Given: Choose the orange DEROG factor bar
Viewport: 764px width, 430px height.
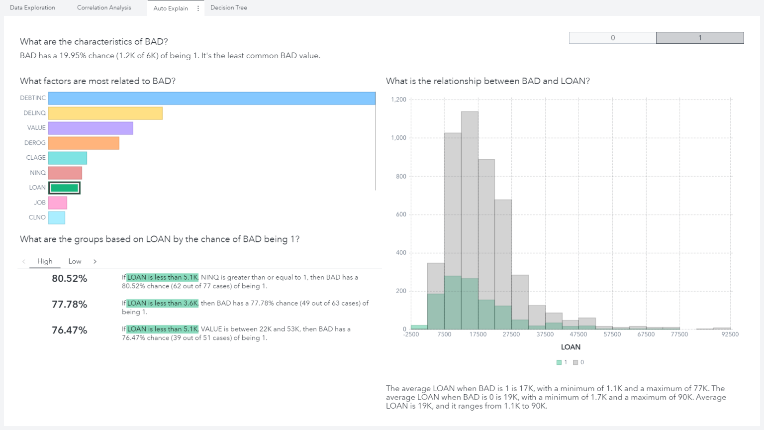Looking at the screenshot, I should coord(84,143).
